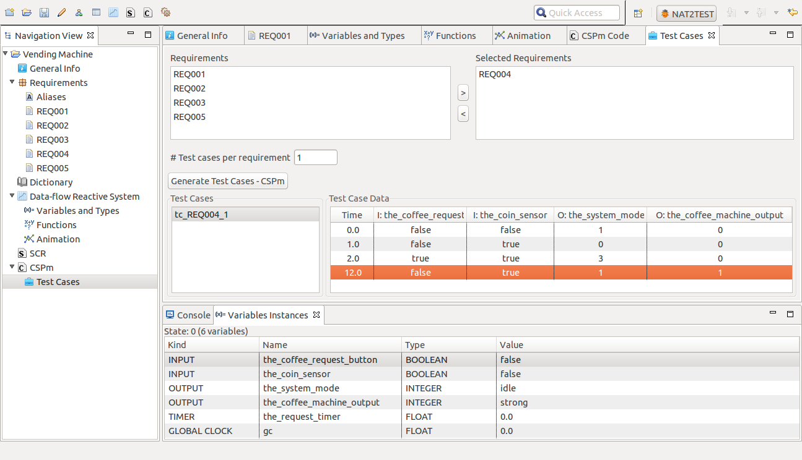Click the NAT2TEST perspective button
The height and width of the screenshot is (460, 802).
(x=687, y=14)
